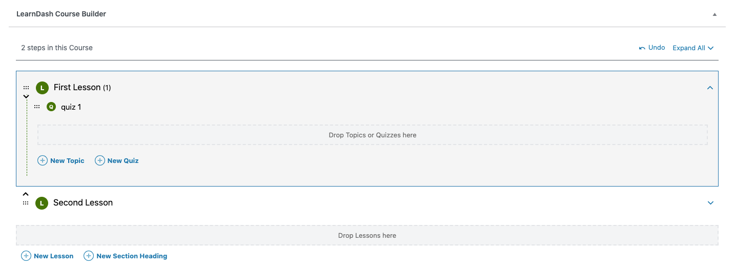
Task: Click the Undo link
Action: pos(652,48)
